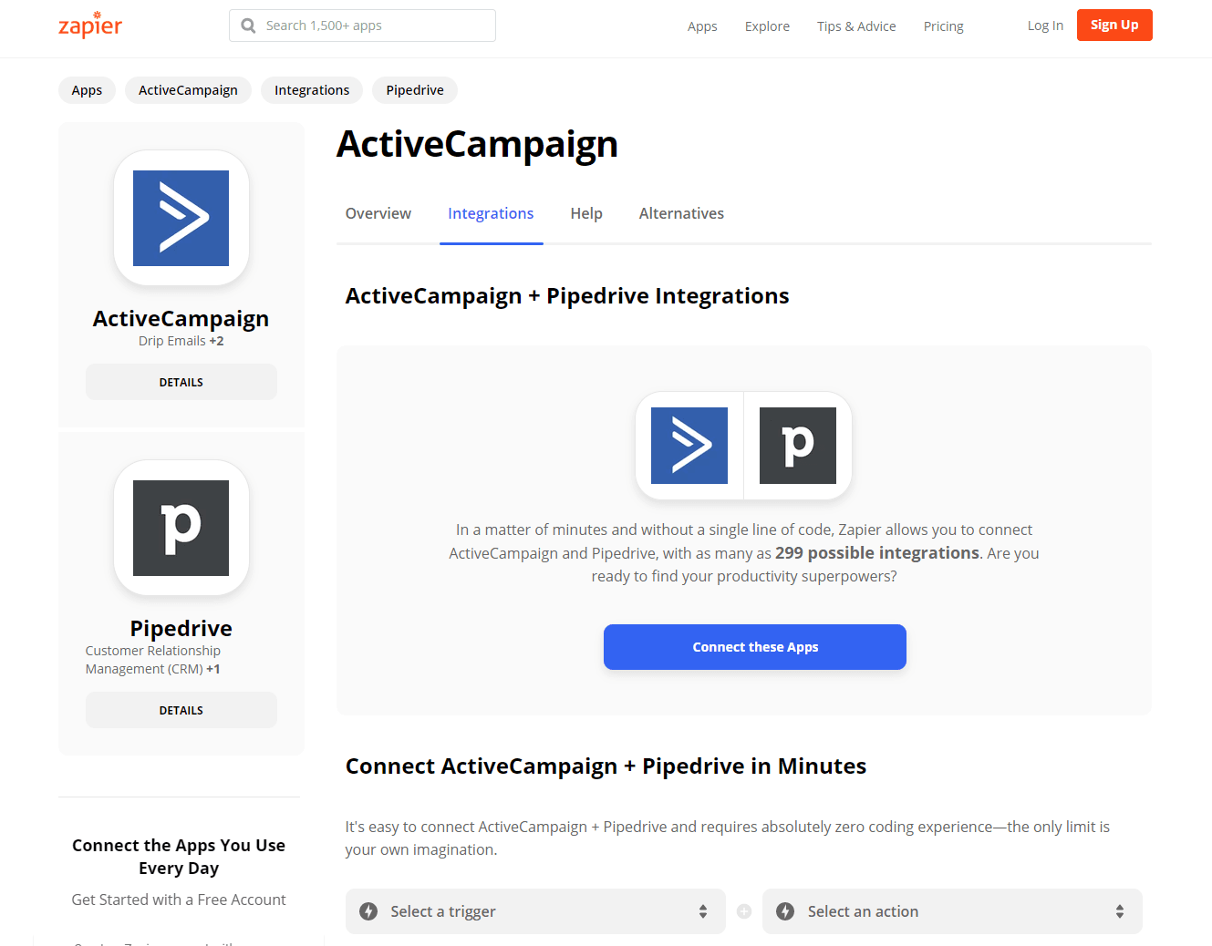The height and width of the screenshot is (946, 1212).
Task: Click the Sign Up button
Action: pyautogui.click(x=1114, y=25)
